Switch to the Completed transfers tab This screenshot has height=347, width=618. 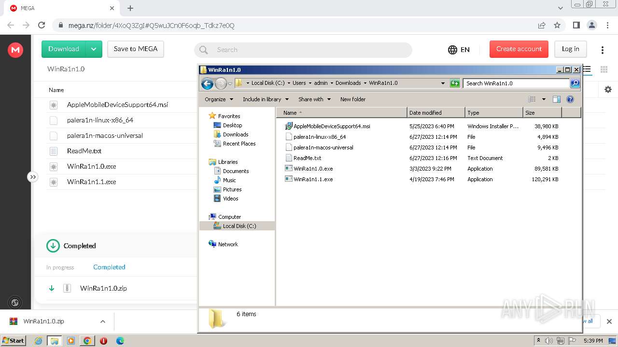point(109,267)
